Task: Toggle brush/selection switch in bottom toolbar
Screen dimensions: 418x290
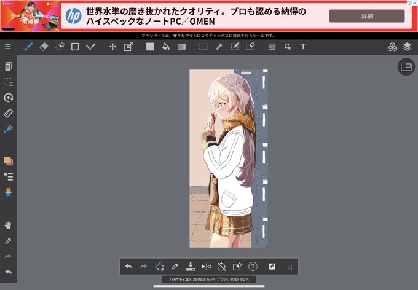Action: coord(159,266)
